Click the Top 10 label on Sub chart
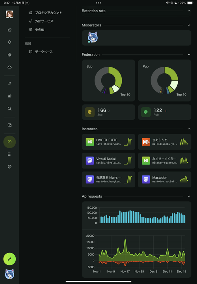 pyautogui.click(x=125, y=95)
